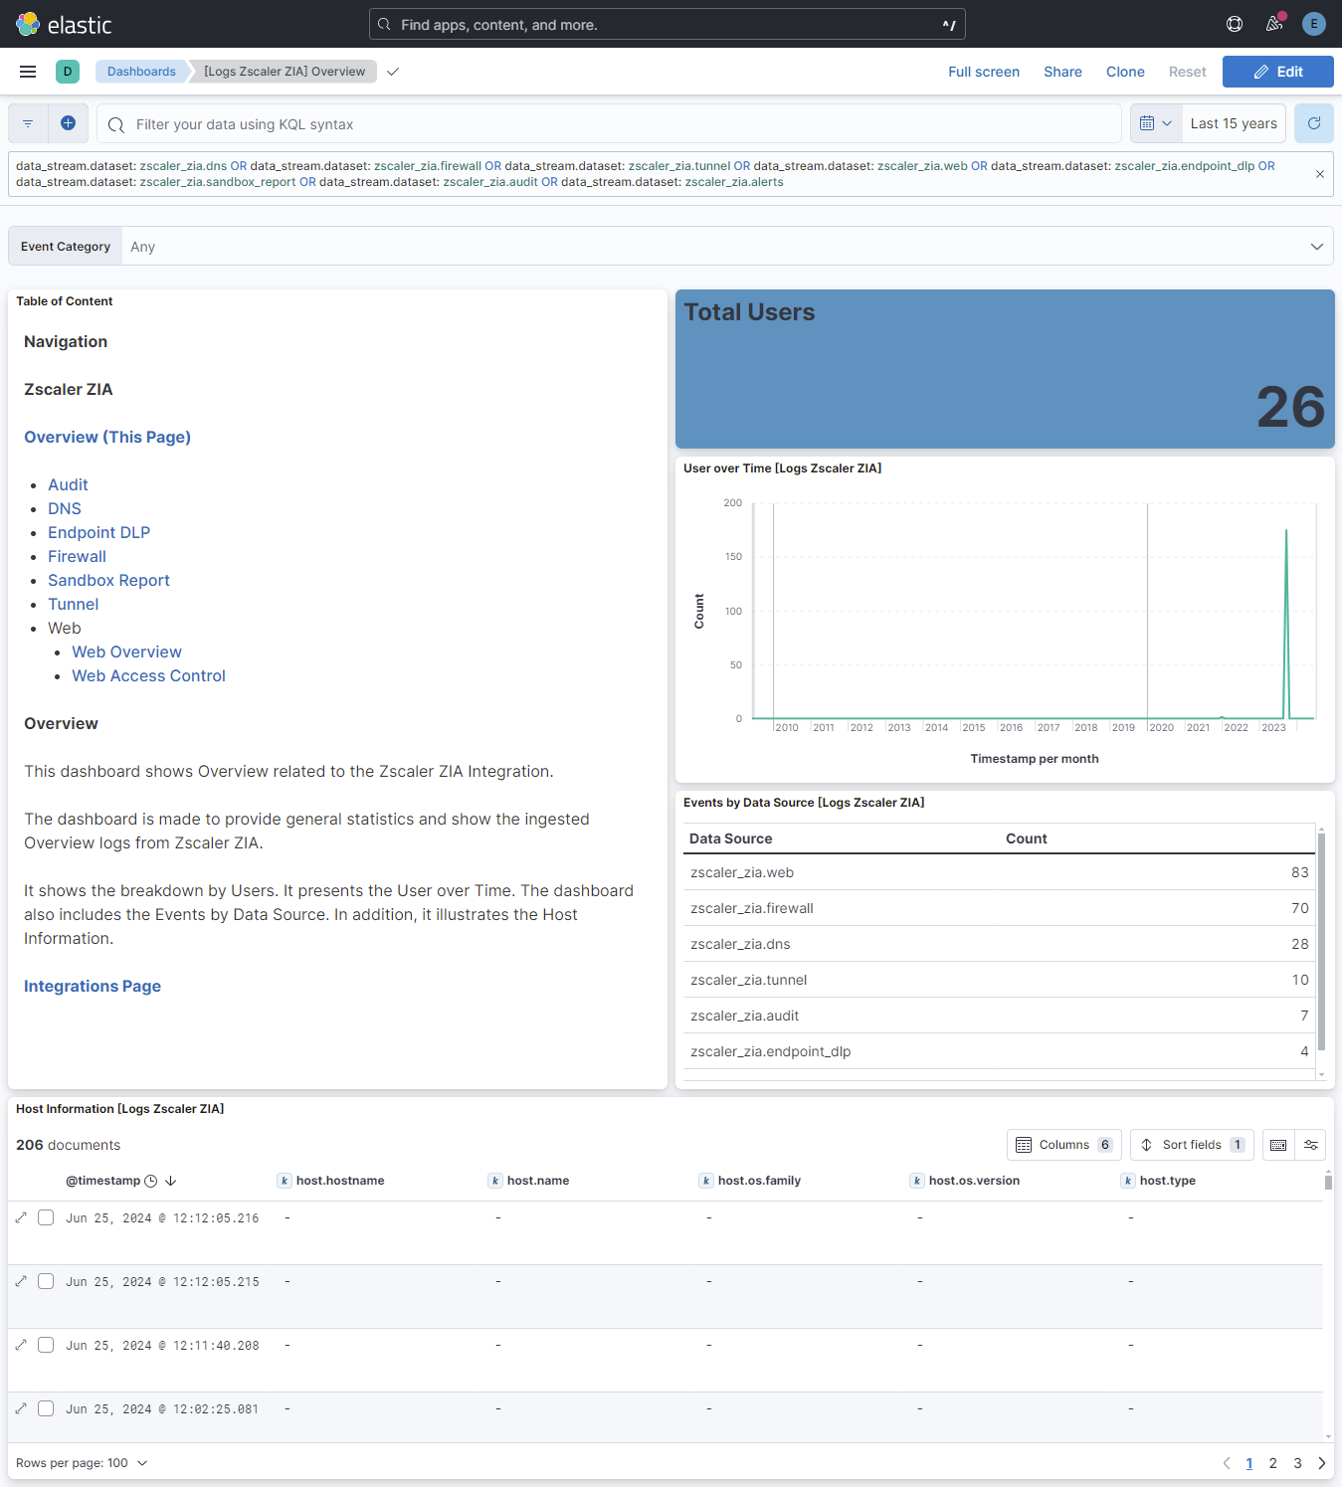Open the Integrations Page link

pos(93,986)
